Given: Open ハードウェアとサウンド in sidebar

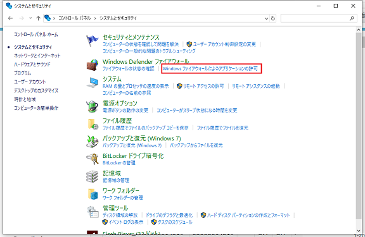Looking at the screenshot, I should point(32,64).
